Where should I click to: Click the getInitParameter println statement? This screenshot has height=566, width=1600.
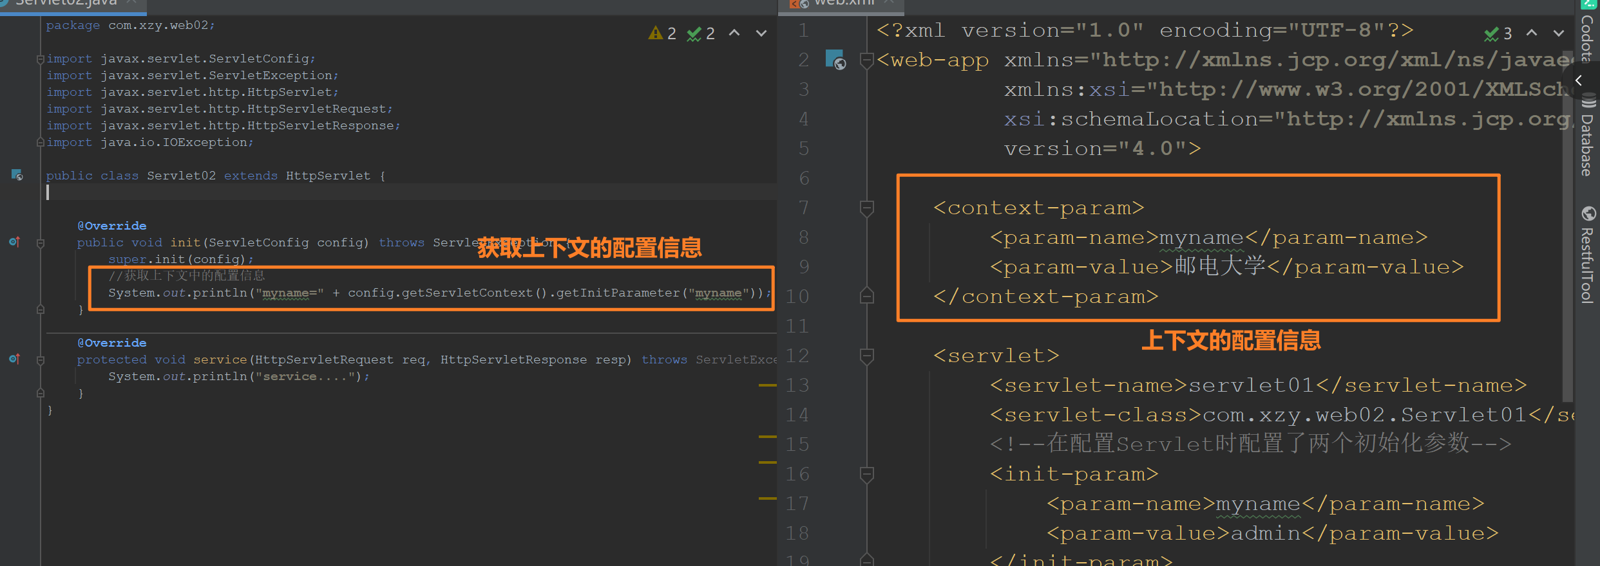click(440, 293)
